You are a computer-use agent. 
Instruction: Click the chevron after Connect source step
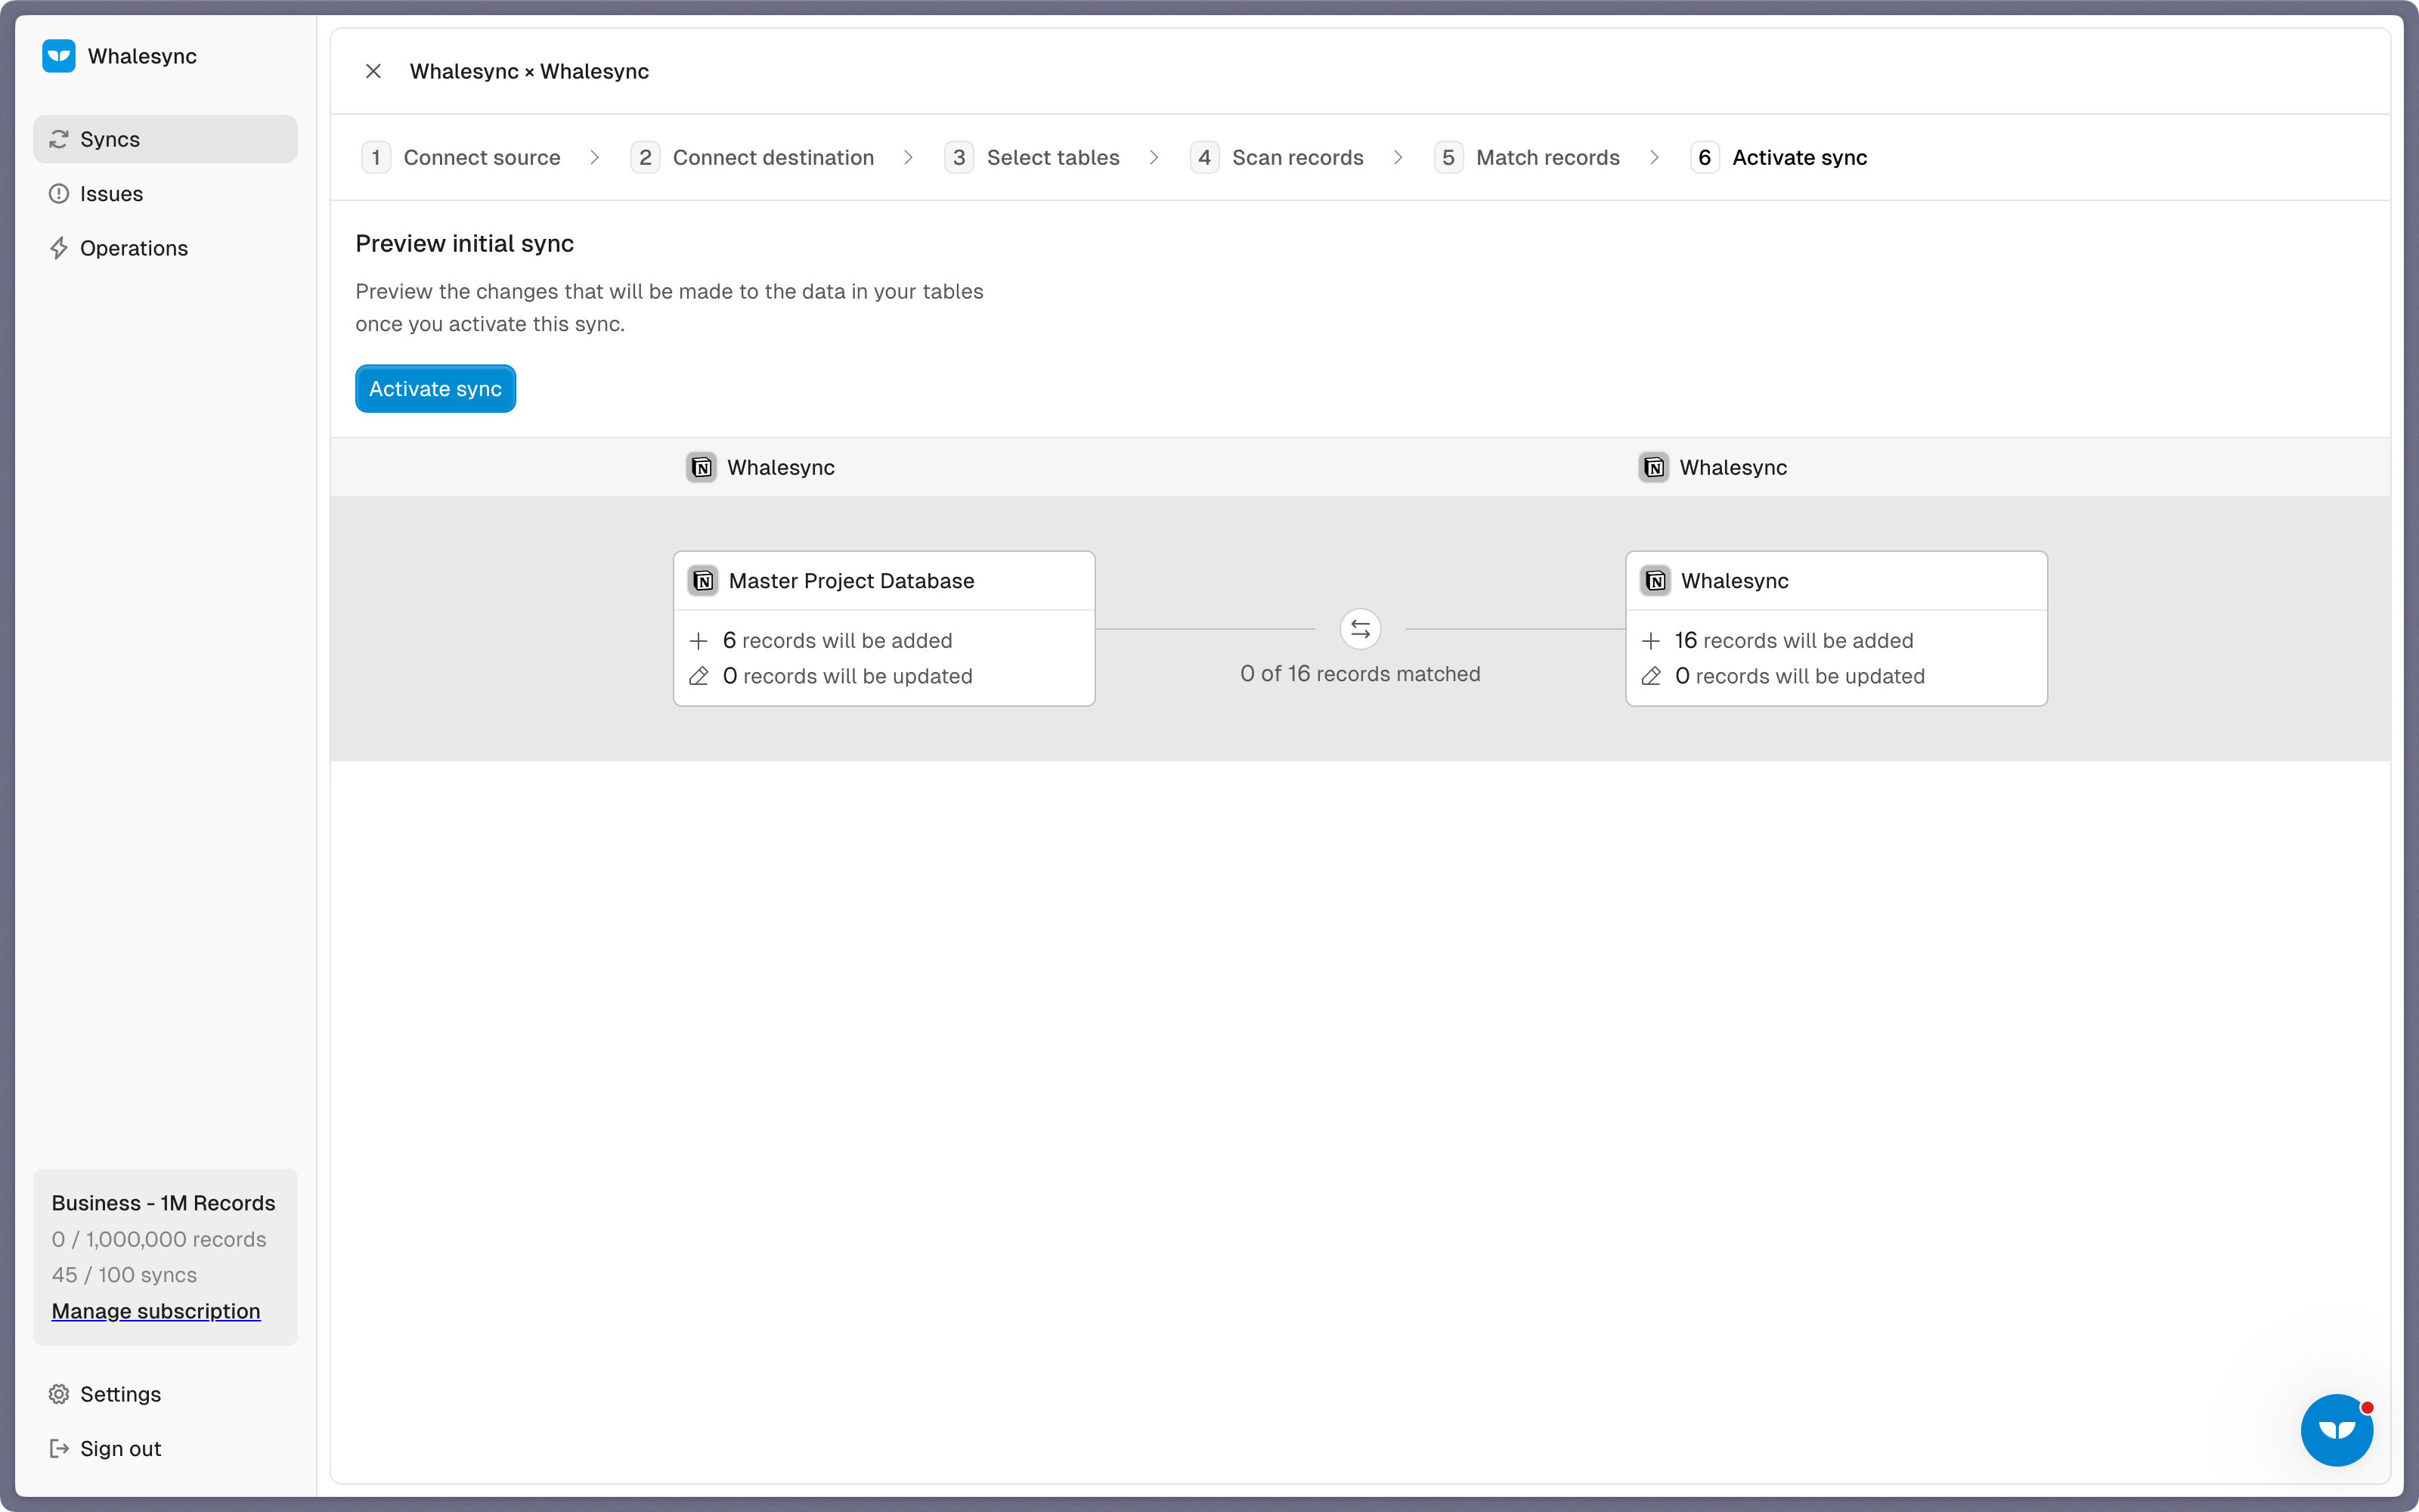point(595,157)
